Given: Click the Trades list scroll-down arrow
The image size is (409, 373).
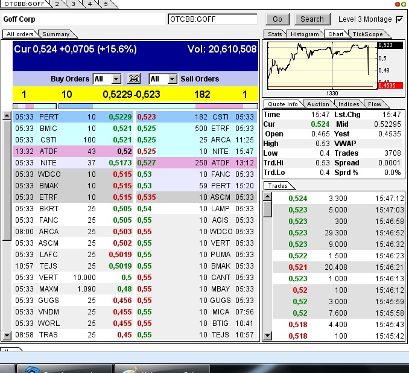Looking at the screenshot, I should (268, 336).
